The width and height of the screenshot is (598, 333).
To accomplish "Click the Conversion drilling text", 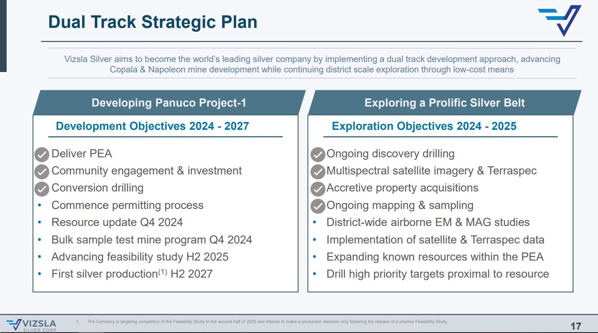I will [x=97, y=188].
